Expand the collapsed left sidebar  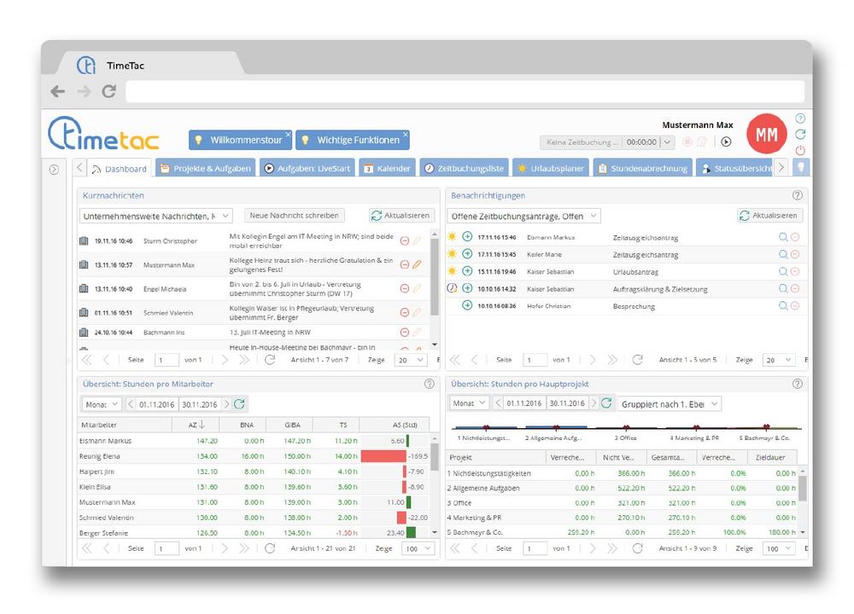pos(54,169)
